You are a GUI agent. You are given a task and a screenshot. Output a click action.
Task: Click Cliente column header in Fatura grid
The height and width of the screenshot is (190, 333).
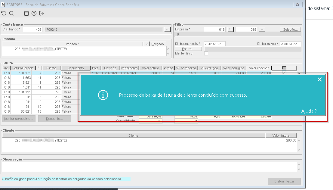pos(51,68)
